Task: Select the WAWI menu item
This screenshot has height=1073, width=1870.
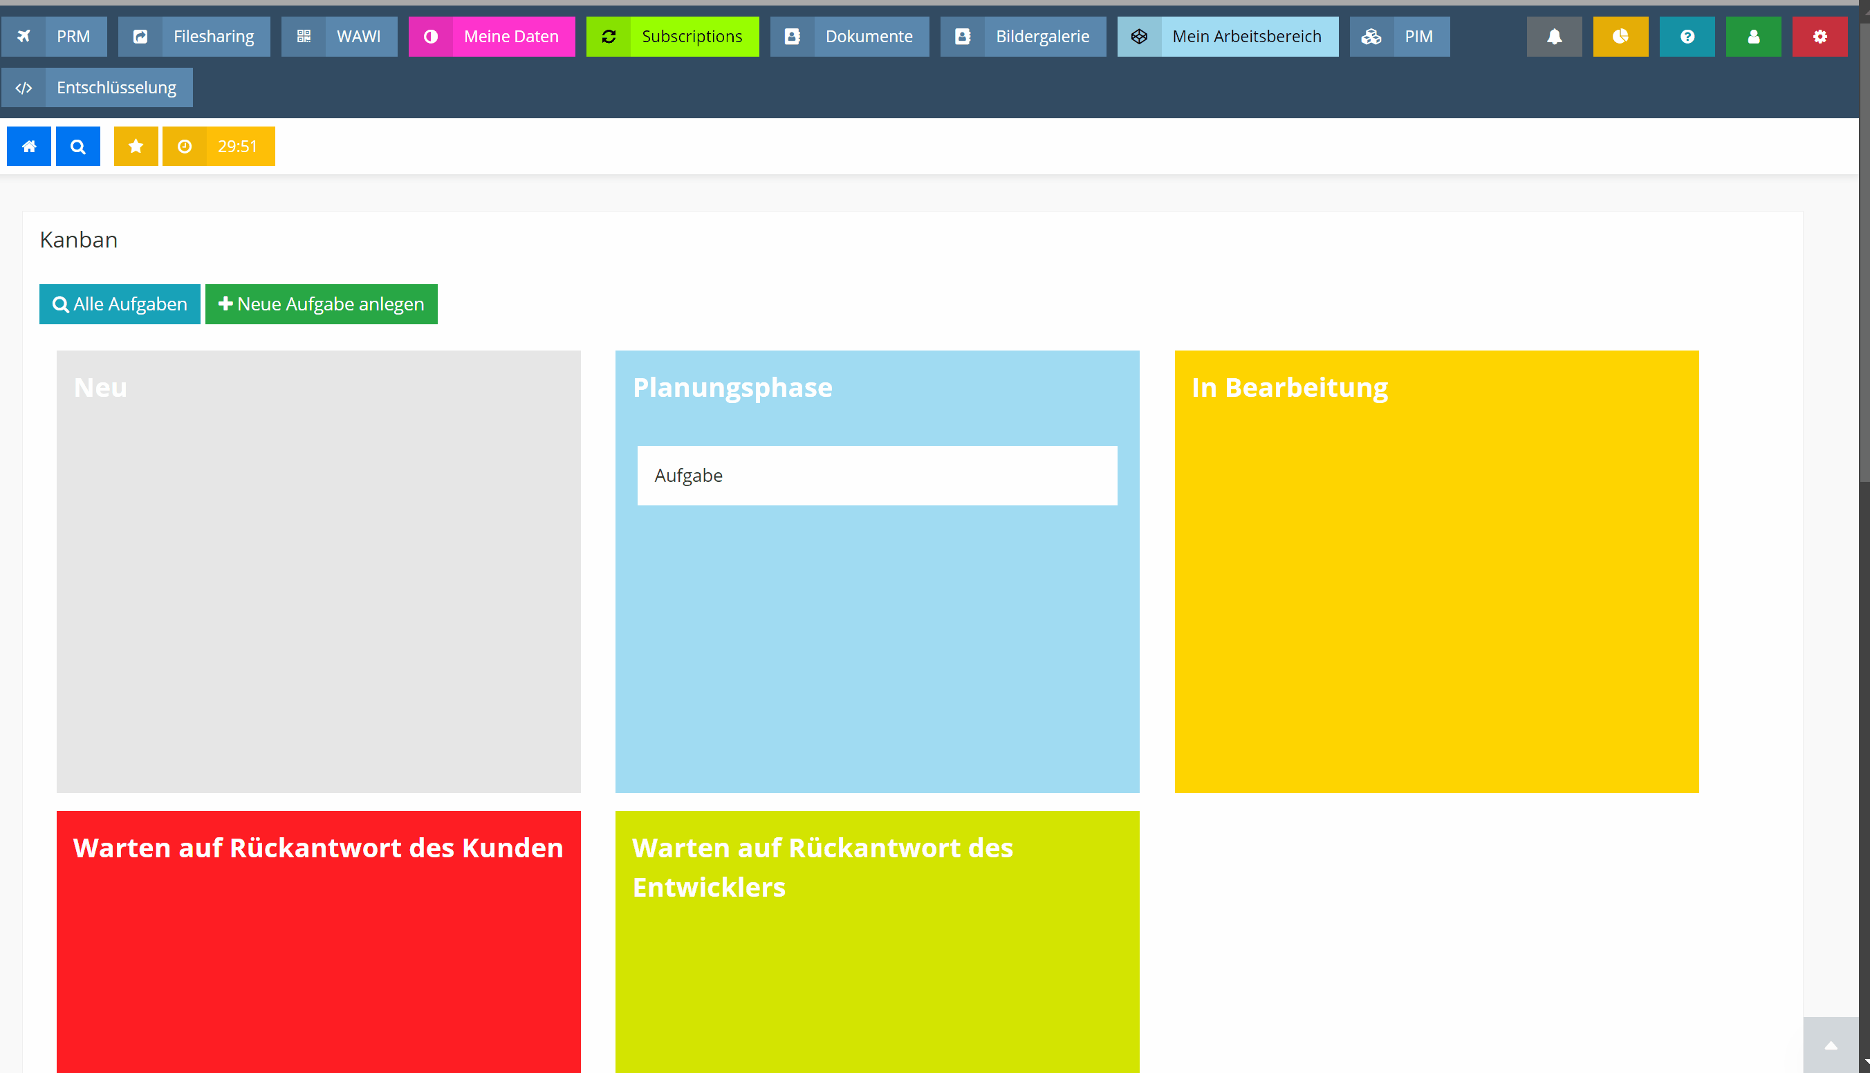Action: tap(339, 36)
